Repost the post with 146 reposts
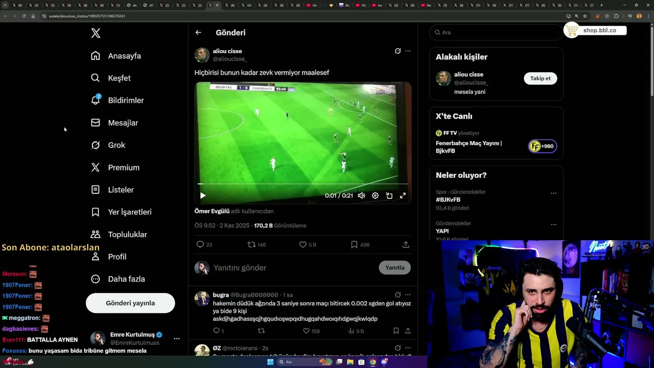Screen dimensions: 654x368 coord(256,245)
